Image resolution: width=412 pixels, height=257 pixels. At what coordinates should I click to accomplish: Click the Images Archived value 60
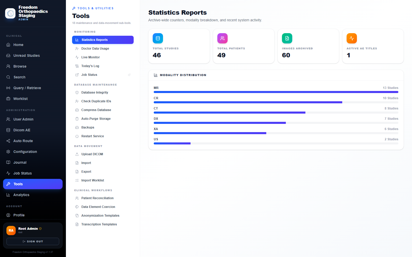click(x=286, y=55)
